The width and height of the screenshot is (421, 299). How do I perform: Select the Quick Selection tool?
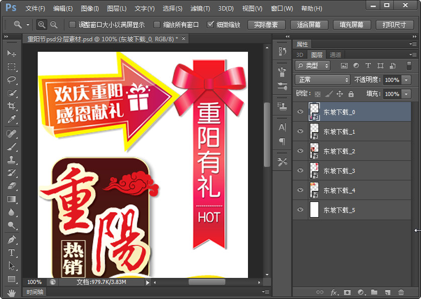point(12,93)
